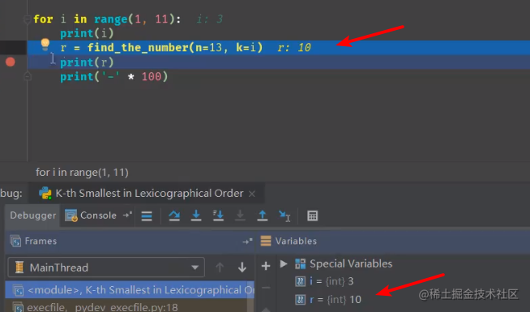530x312 pixels.
Task: Select variable i = {int} 3
Action: (x=324, y=281)
